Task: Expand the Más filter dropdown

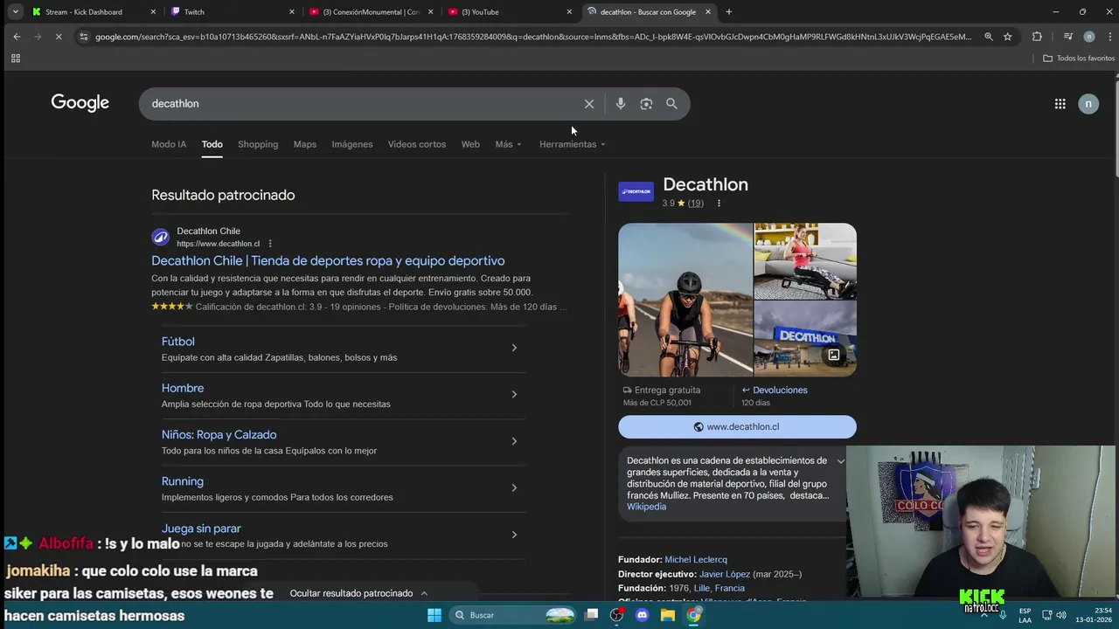Action: (508, 144)
